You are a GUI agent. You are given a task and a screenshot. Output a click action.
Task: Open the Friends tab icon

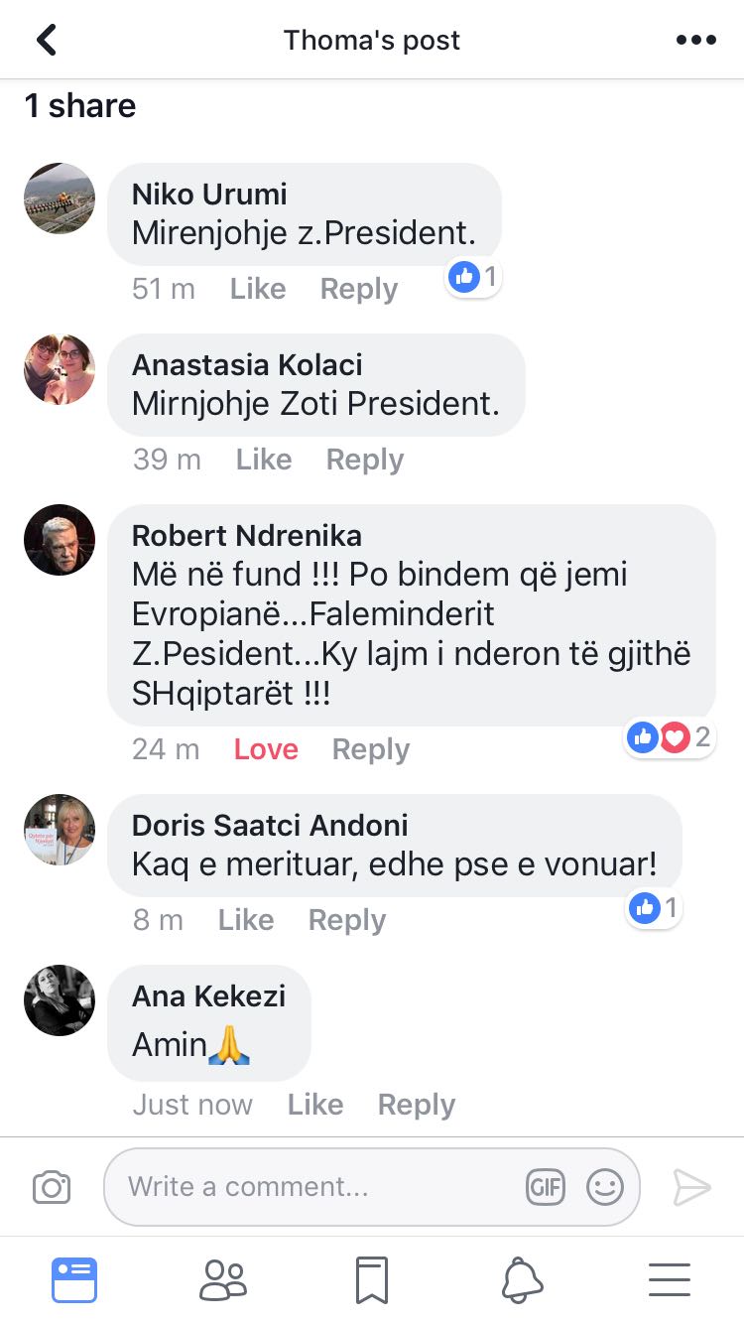[223, 1279]
